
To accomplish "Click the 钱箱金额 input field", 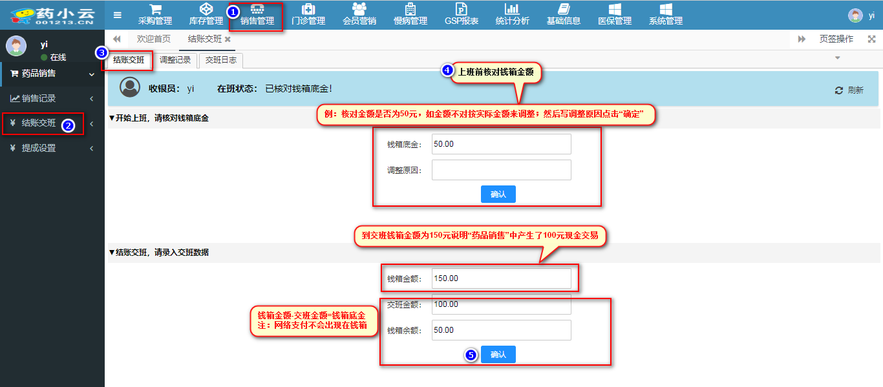I will (502, 278).
